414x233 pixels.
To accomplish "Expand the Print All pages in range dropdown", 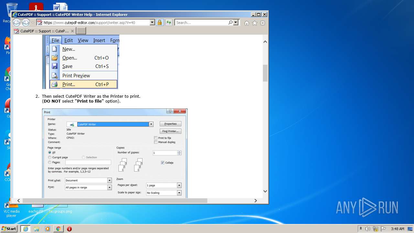I will pos(110,187).
